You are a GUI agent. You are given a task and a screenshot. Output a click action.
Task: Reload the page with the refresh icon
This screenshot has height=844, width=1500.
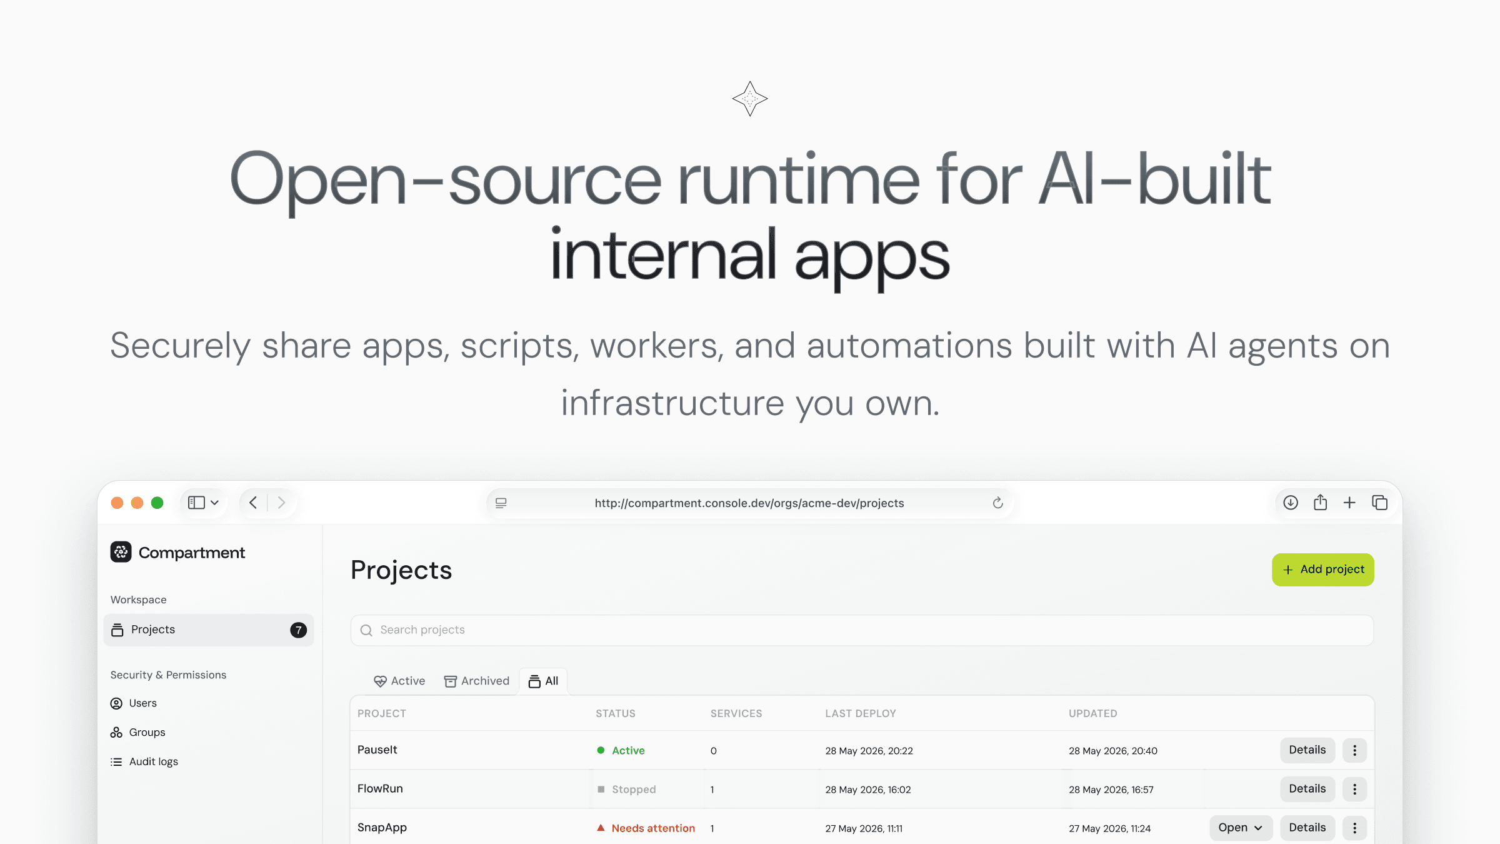(997, 503)
